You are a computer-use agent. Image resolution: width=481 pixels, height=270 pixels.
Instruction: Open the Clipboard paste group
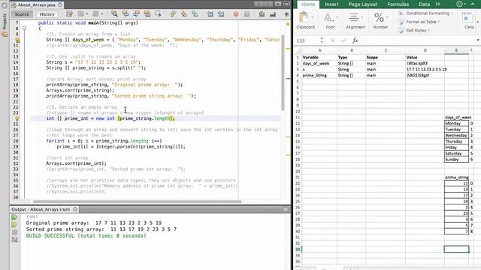[x=306, y=20]
